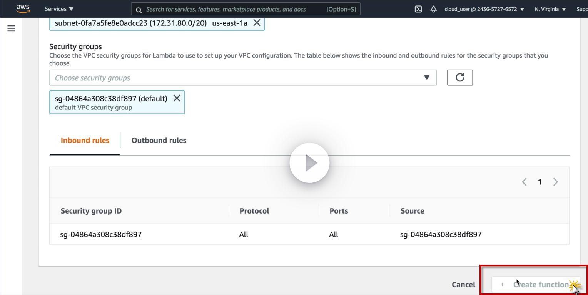Click the AWS logo home icon
The width and height of the screenshot is (588, 295).
23,9
